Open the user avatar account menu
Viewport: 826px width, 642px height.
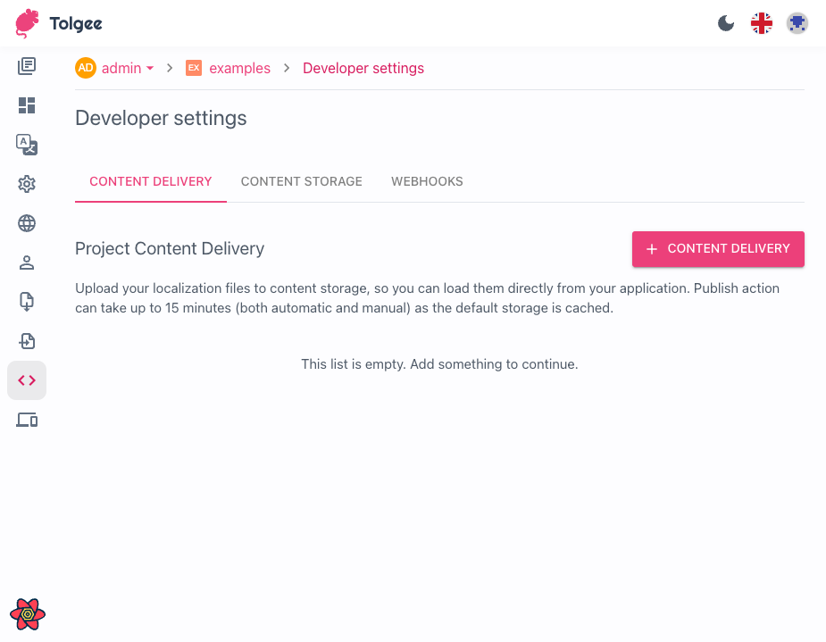point(797,23)
